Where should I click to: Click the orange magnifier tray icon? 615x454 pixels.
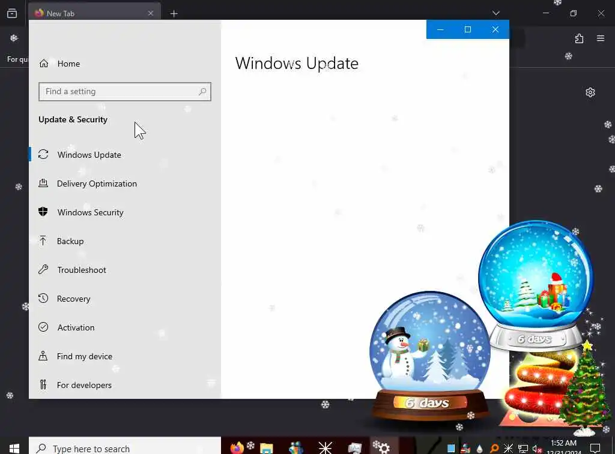tap(494, 449)
